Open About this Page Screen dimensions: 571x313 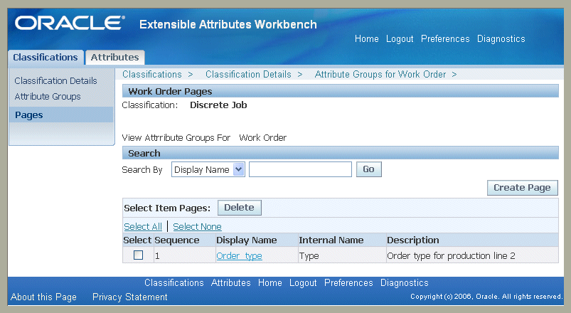(43, 297)
